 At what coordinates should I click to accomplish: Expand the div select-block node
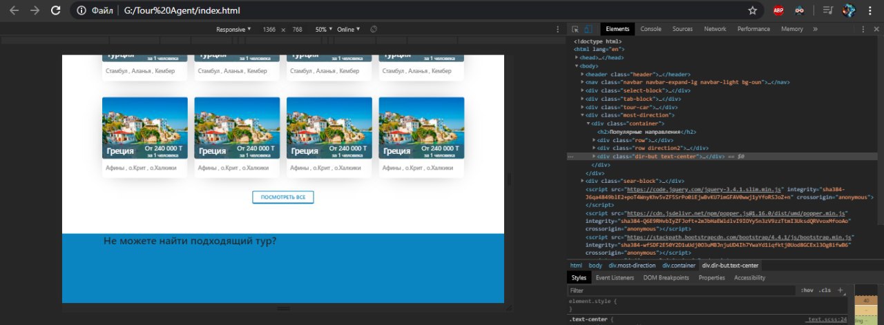pos(582,90)
